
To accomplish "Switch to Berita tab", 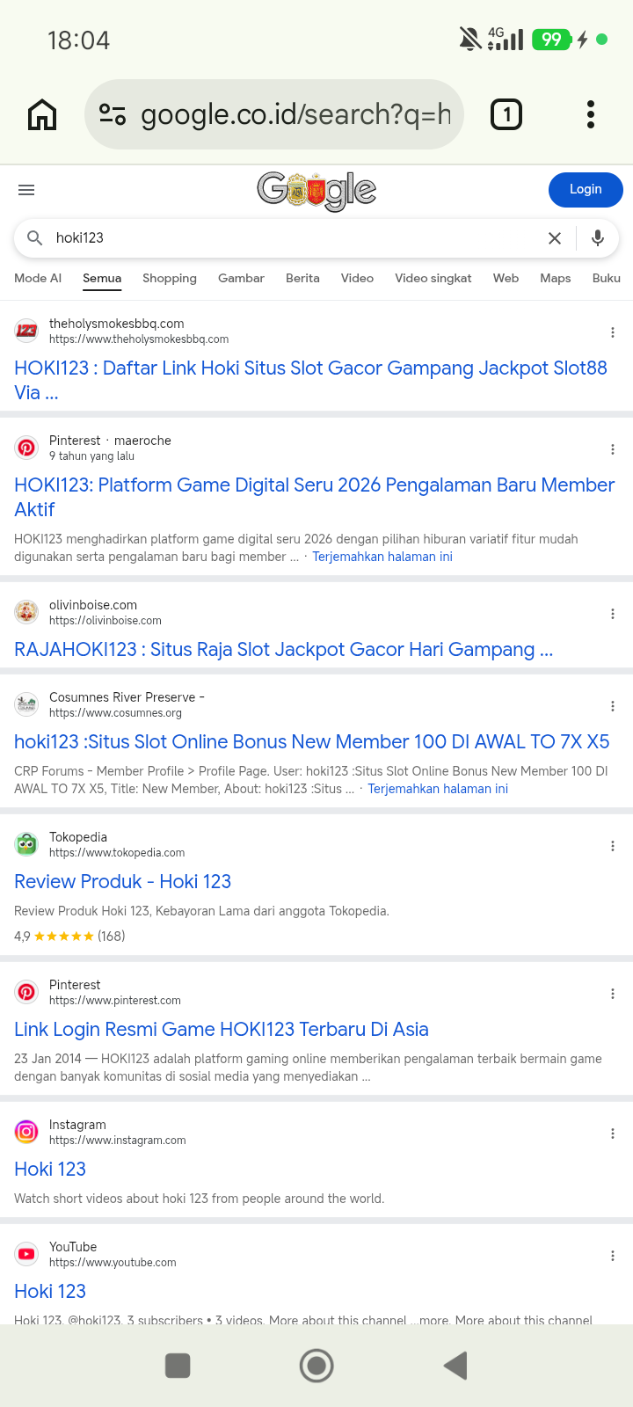I will point(302,278).
